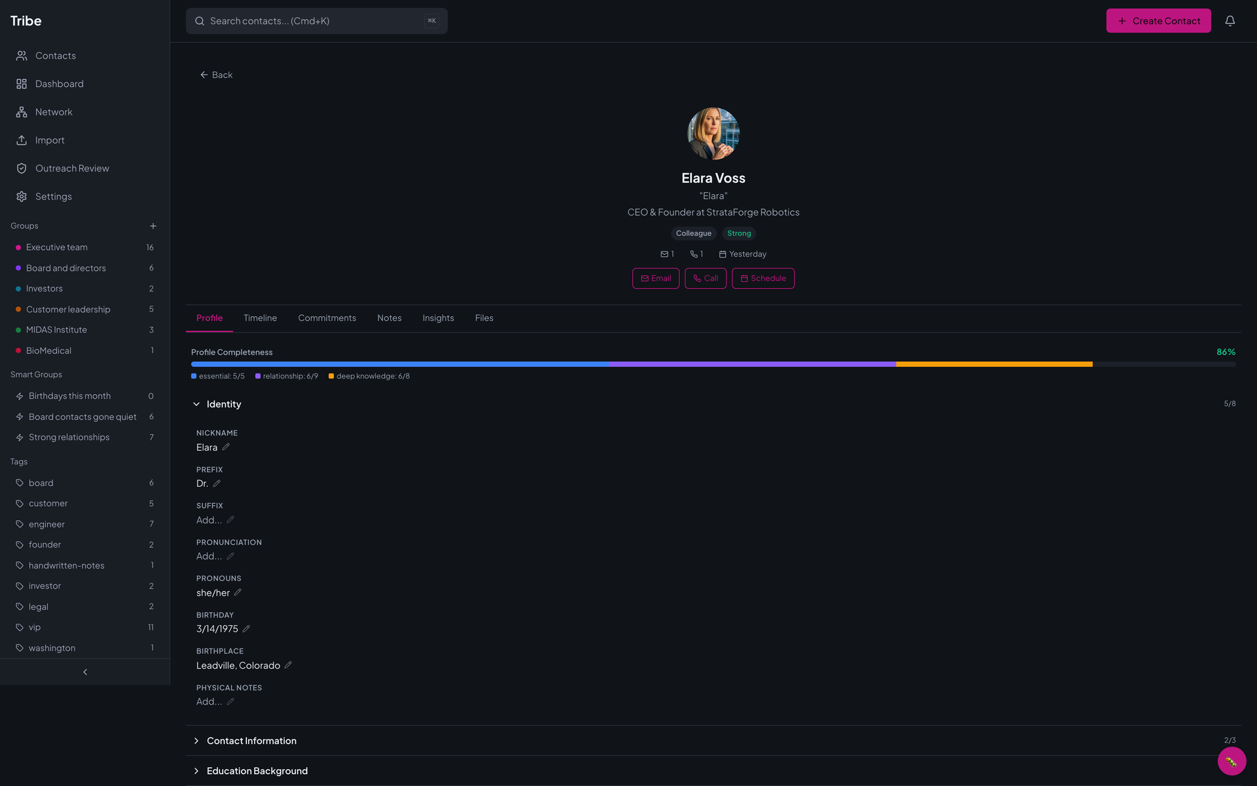Open Board contacts gone quiet smart group
Screen dimensions: 1257x786
pos(85,417)
